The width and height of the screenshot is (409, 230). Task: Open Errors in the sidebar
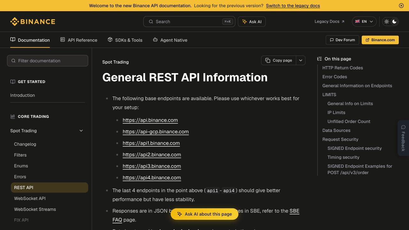point(20,177)
